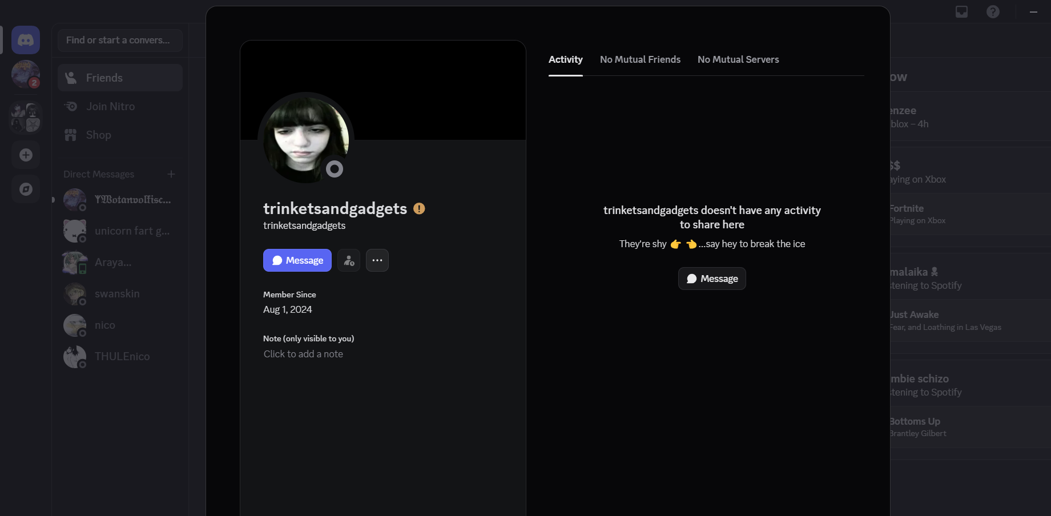Click the Friends icon in sidebar
The image size is (1051, 516).
tap(71, 78)
